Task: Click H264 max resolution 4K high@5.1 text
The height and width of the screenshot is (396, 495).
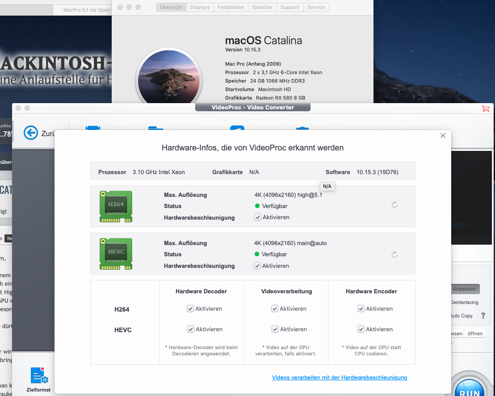Action: coord(288,195)
